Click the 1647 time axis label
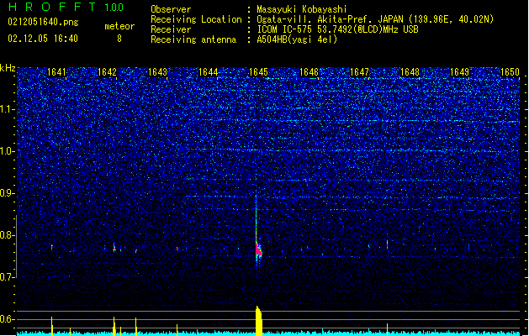Viewport: 529px width, 336px height. pyautogui.click(x=360, y=72)
